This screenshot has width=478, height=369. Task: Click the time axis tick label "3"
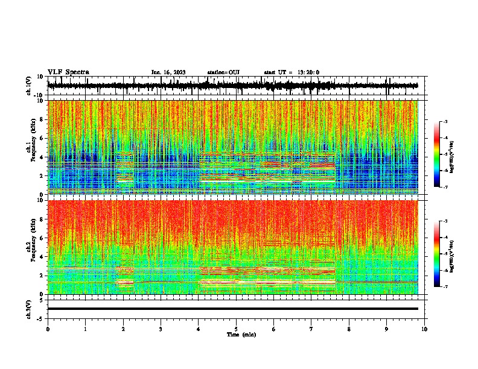click(161, 329)
